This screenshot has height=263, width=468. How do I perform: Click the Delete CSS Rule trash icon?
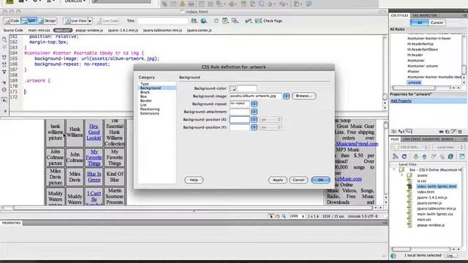click(x=460, y=131)
